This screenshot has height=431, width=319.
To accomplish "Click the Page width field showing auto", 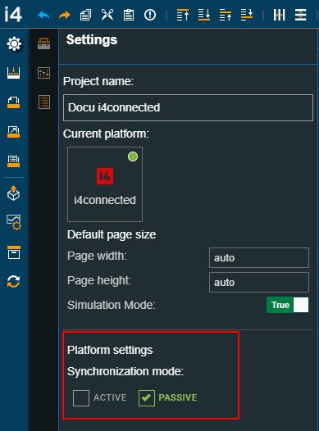I will coord(259,258).
